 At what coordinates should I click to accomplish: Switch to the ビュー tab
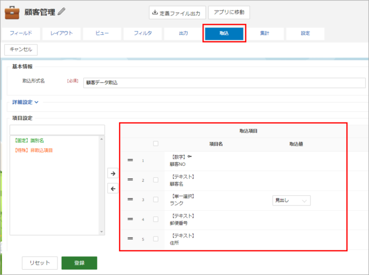point(102,33)
